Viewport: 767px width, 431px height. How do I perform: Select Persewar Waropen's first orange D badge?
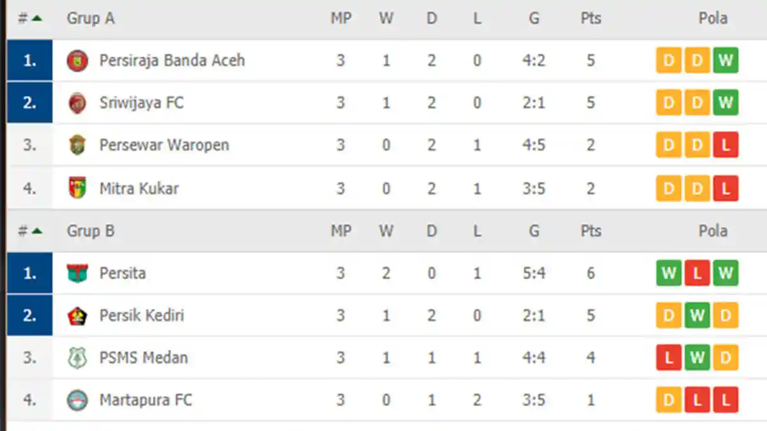(x=668, y=145)
